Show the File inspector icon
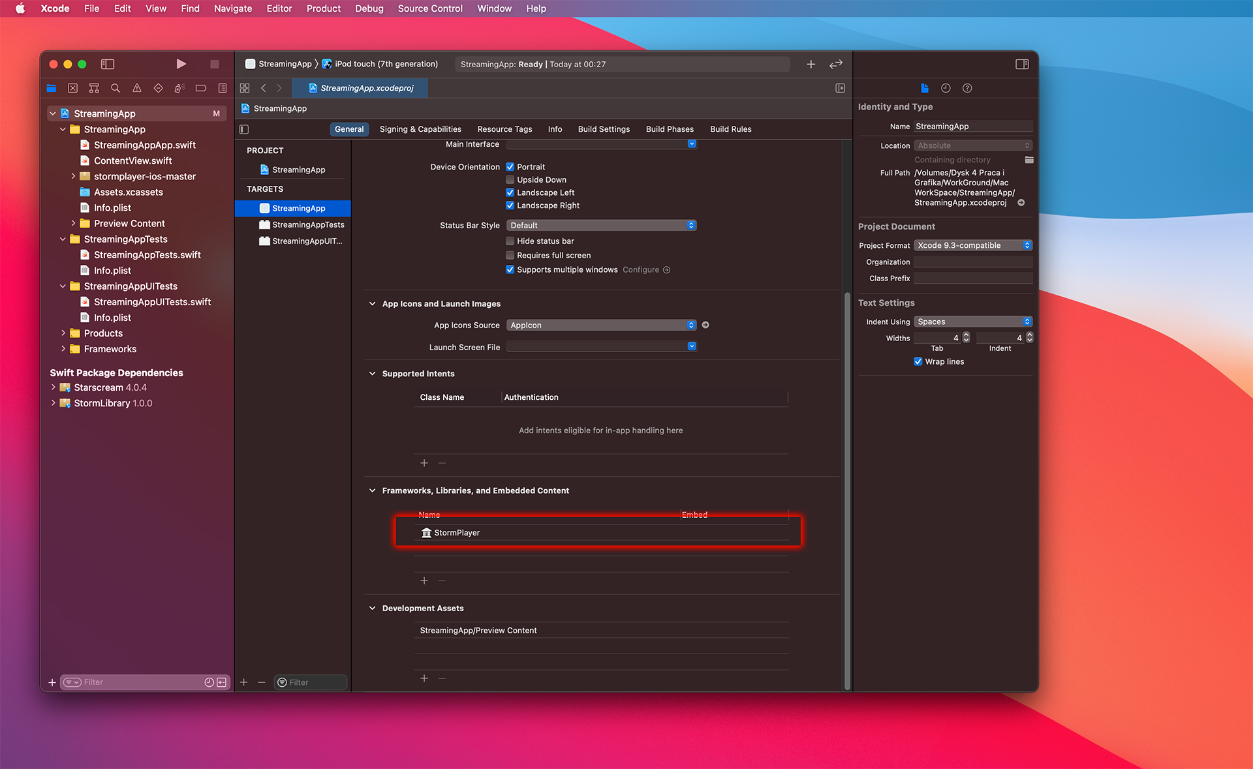This screenshot has height=769, width=1253. tap(924, 88)
